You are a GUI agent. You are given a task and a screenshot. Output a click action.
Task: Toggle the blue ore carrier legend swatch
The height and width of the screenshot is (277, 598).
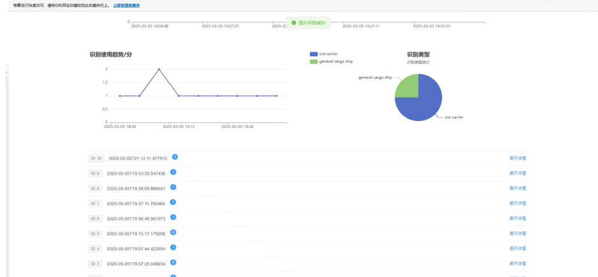click(314, 54)
